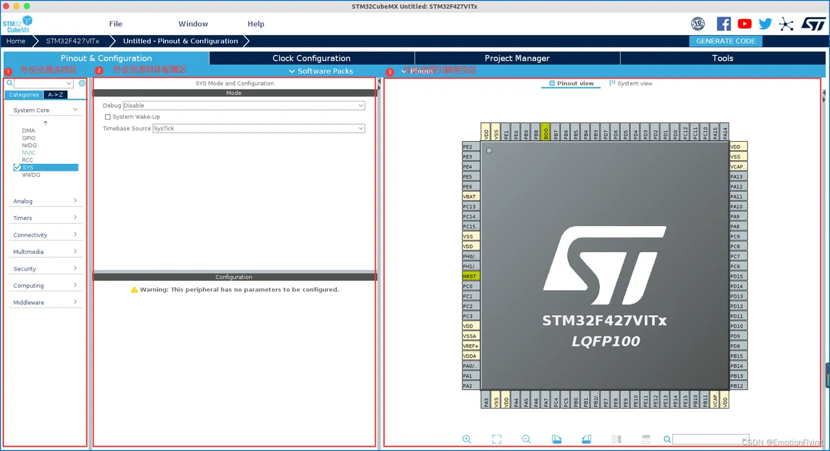The height and width of the screenshot is (451, 830).
Task: Click the green check beside SYS
Action: coord(17,167)
